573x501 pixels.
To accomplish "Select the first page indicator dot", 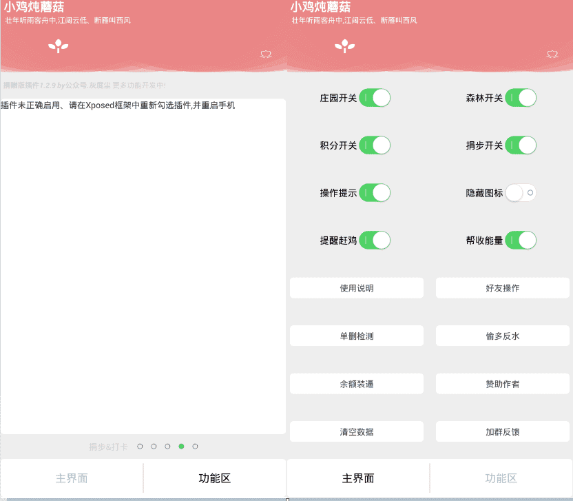I will click(x=140, y=447).
